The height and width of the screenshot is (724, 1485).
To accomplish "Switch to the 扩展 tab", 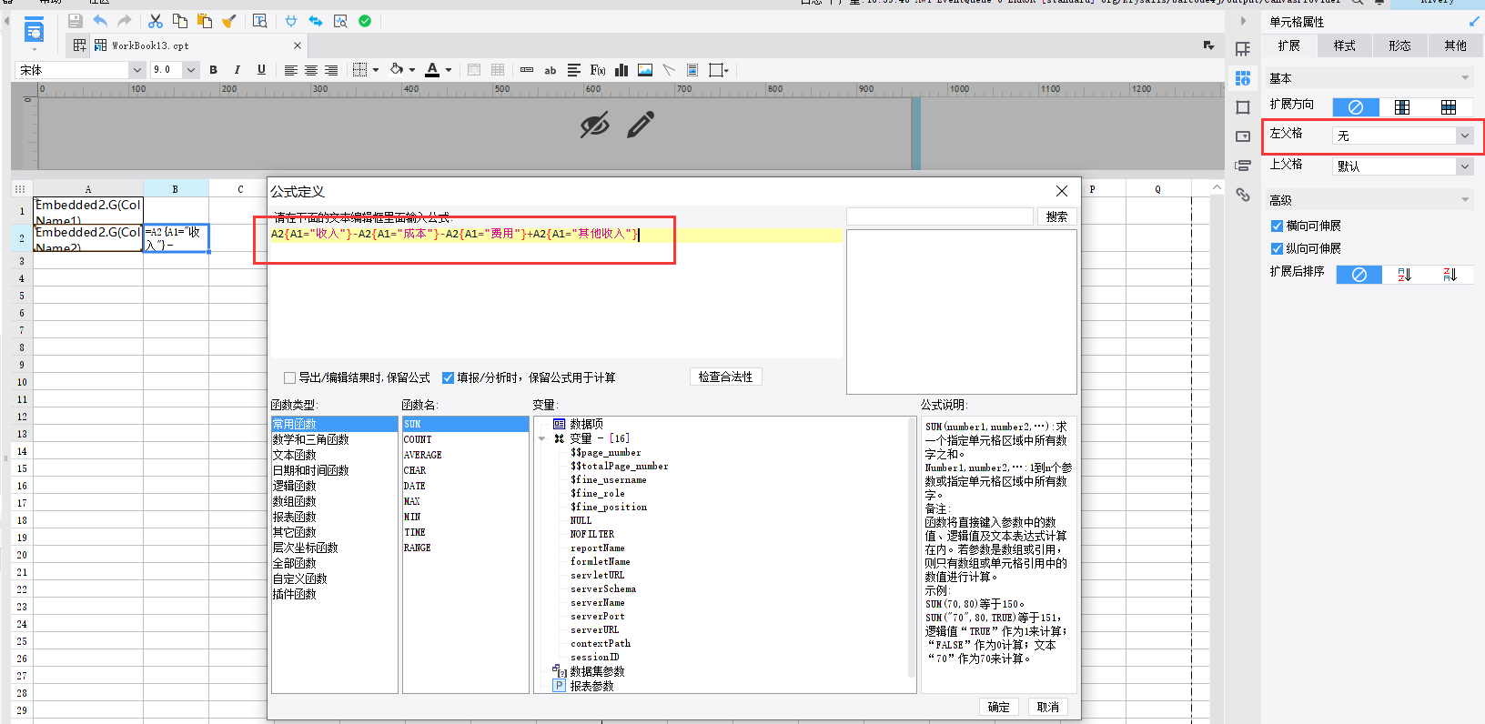I will point(1288,45).
